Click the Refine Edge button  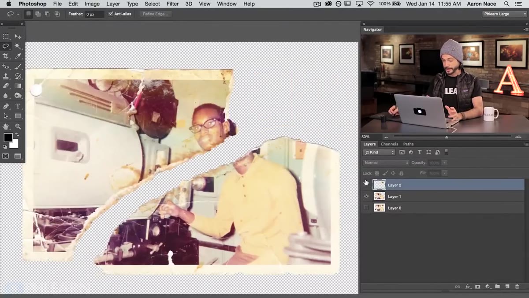click(x=156, y=14)
